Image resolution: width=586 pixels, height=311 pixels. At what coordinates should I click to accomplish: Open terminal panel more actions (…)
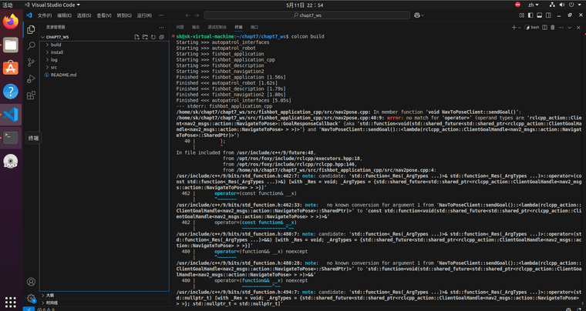click(x=561, y=27)
